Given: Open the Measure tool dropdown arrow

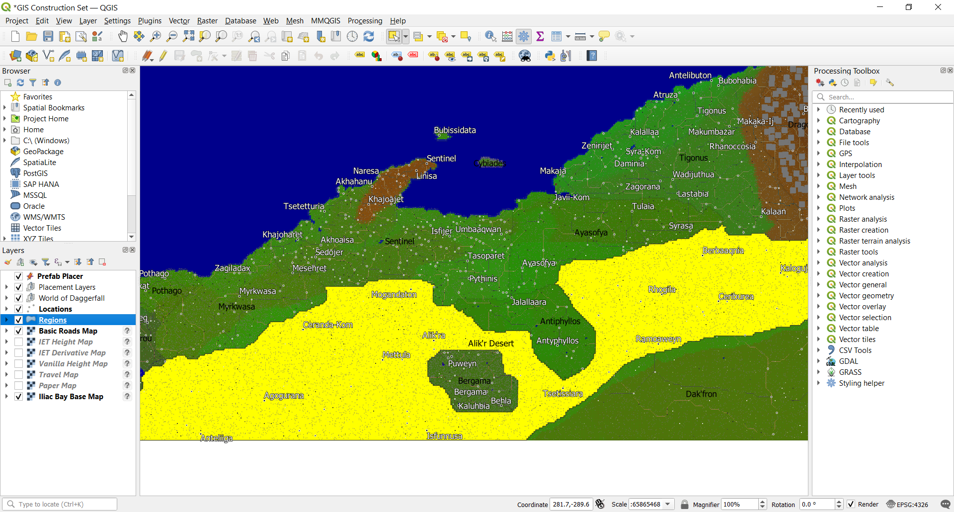Looking at the screenshot, I should [x=592, y=36].
